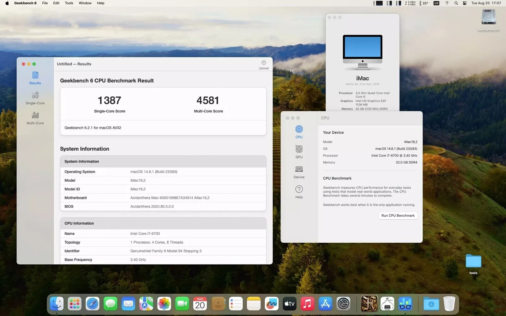Upload the benchmark results
The height and width of the screenshot is (316, 506).
click(264, 64)
